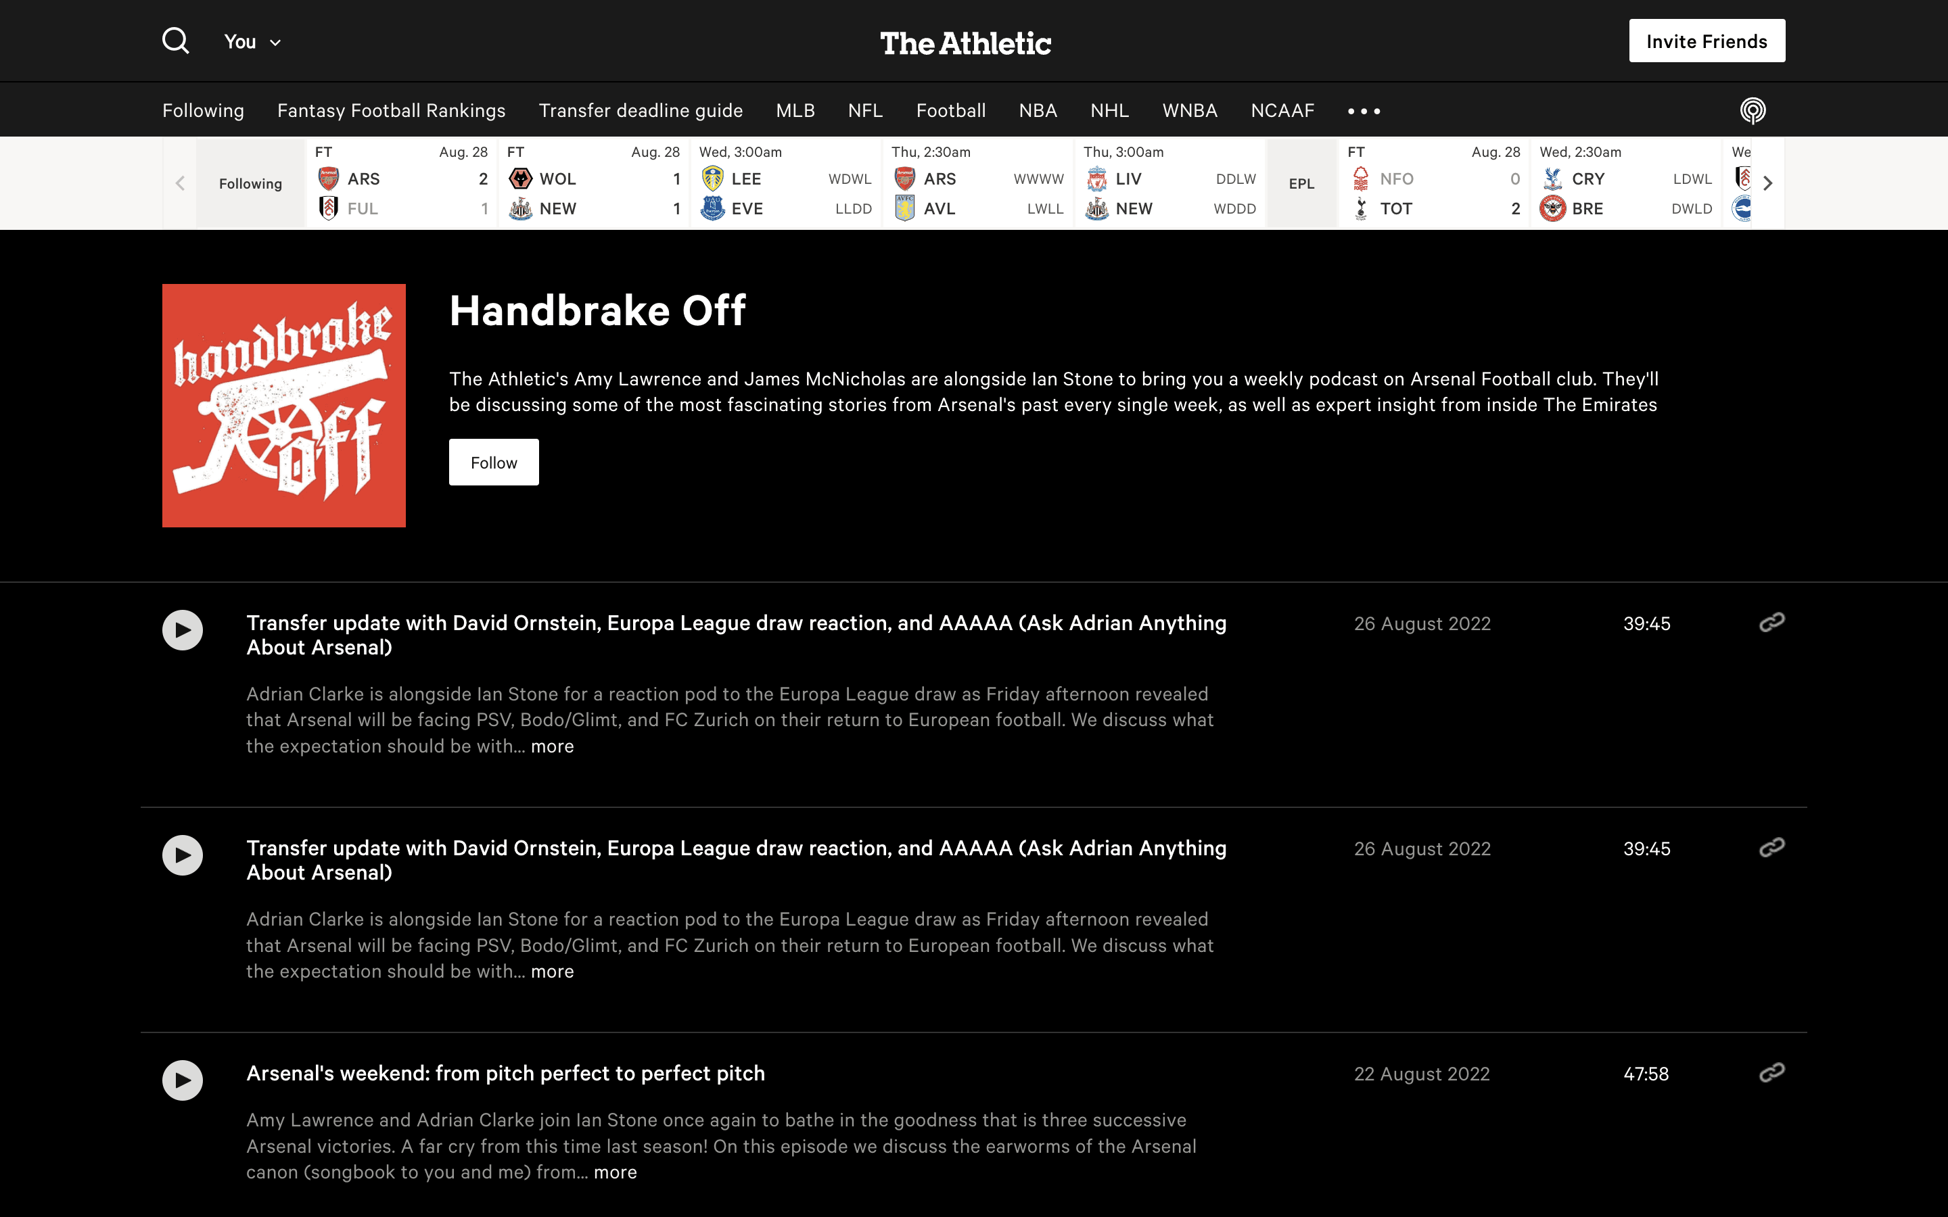Open the Transfer deadline guide tab
The height and width of the screenshot is (1217, 1948).
tap(640, 110)
